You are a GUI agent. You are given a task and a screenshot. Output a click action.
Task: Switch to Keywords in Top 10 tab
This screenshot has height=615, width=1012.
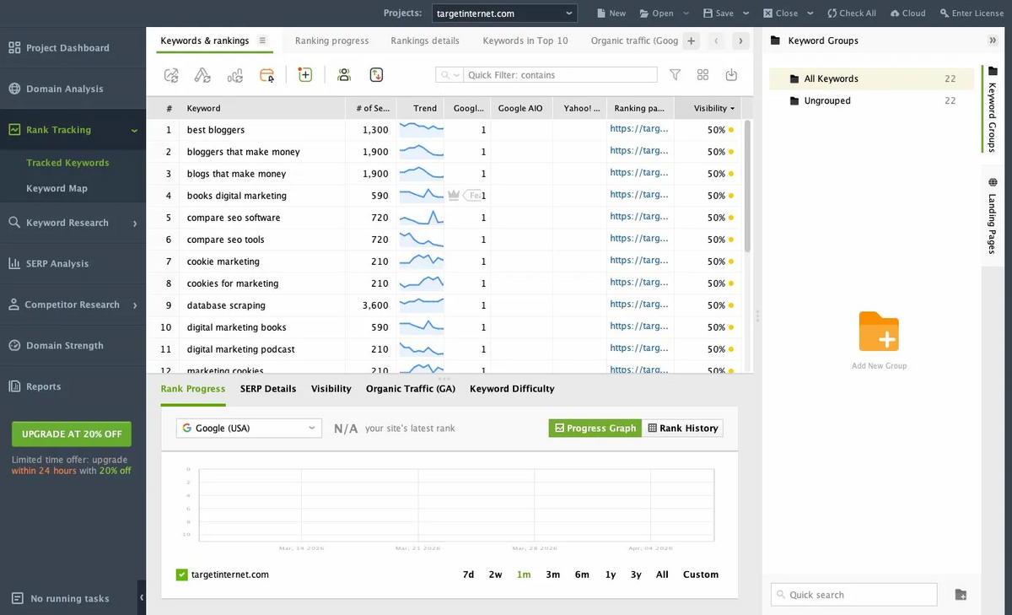525,40
